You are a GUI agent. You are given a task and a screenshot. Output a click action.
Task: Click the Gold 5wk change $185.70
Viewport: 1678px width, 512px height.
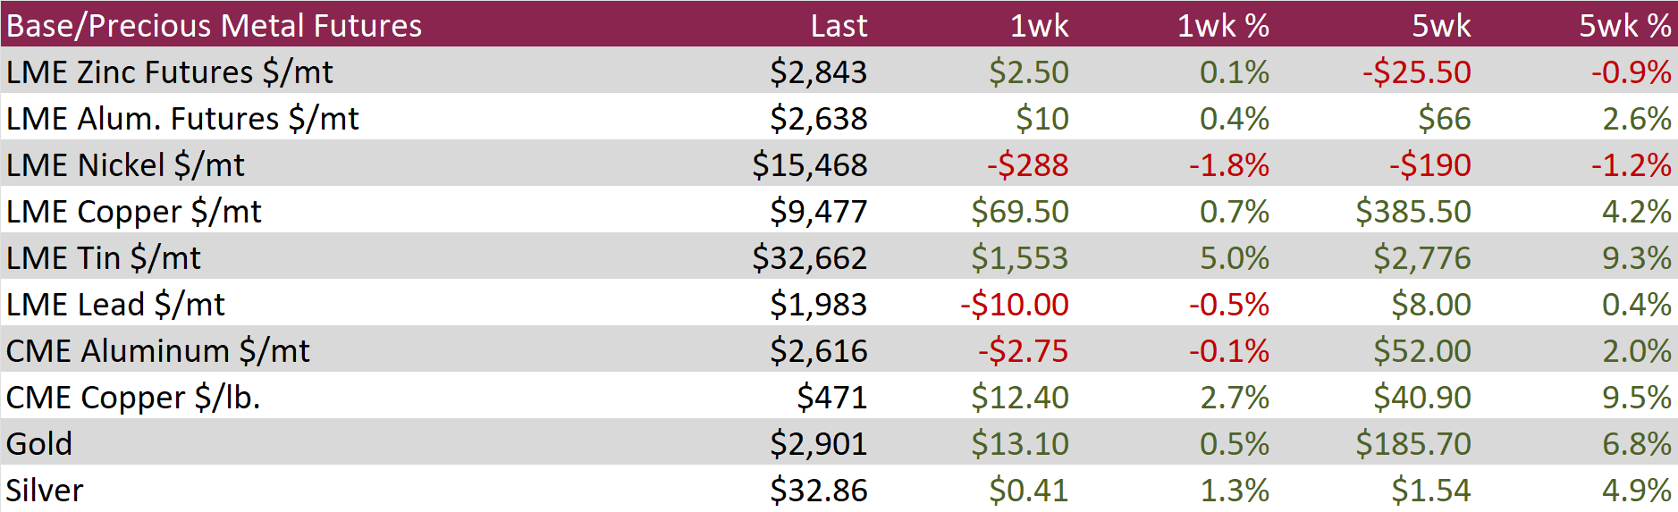[x=1413, y=444]
